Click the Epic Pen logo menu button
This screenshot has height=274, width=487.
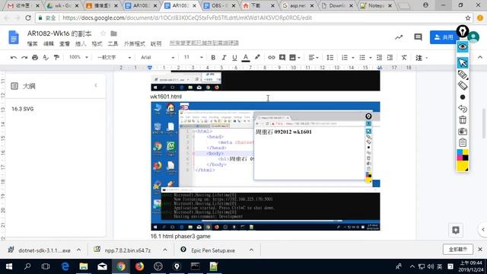click(463, 31)
